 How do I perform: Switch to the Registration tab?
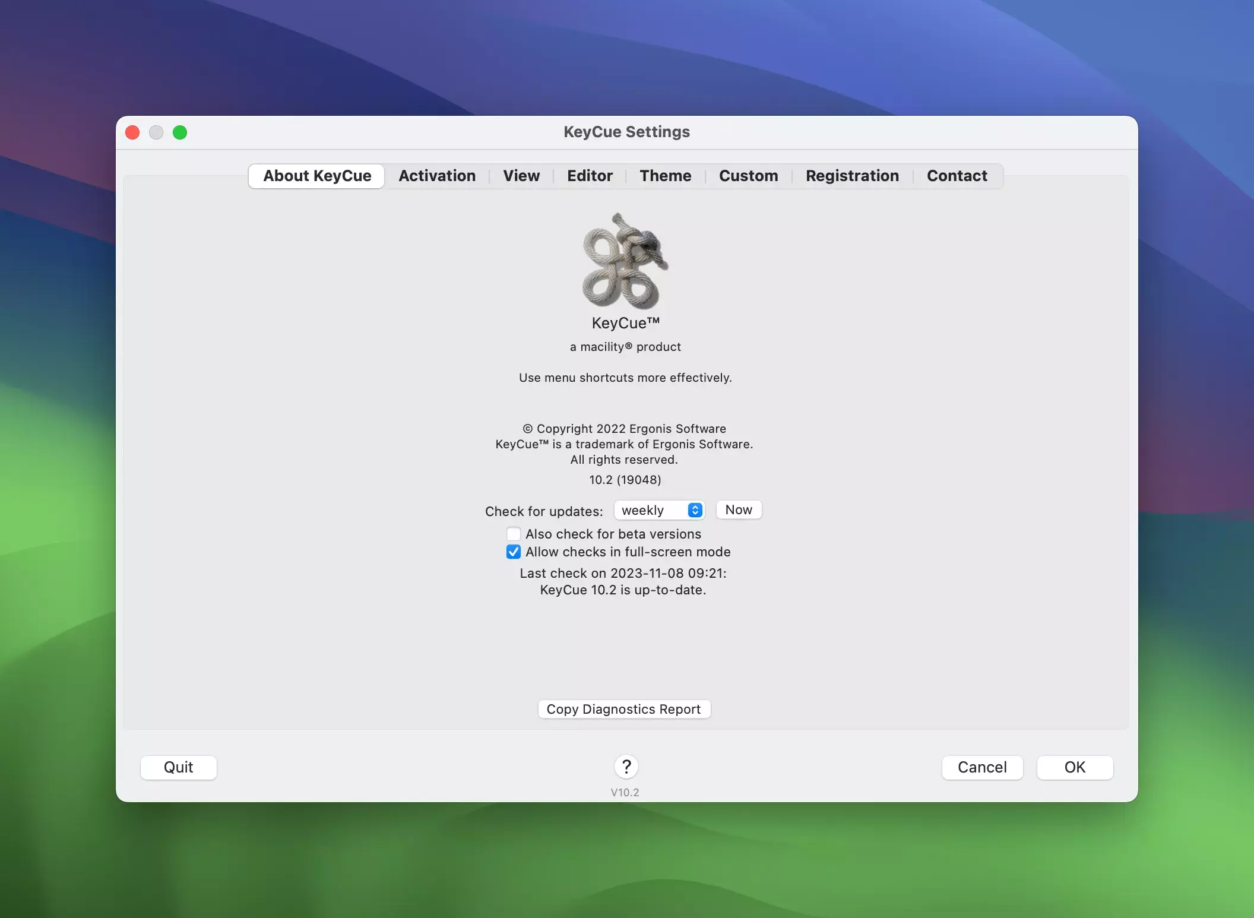[x=852, y=176]
